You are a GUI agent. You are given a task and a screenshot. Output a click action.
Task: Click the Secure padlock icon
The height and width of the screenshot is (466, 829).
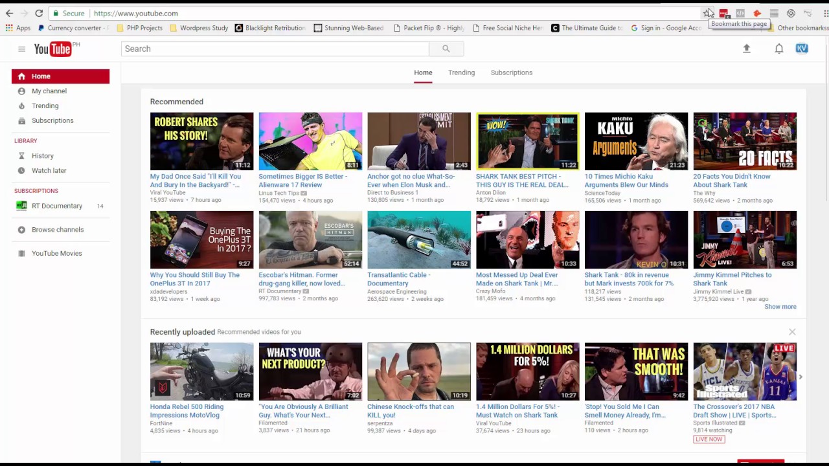click(56, 13)
